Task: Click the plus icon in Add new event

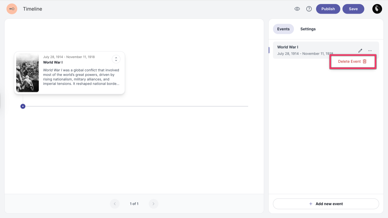Action: point(311,204)
